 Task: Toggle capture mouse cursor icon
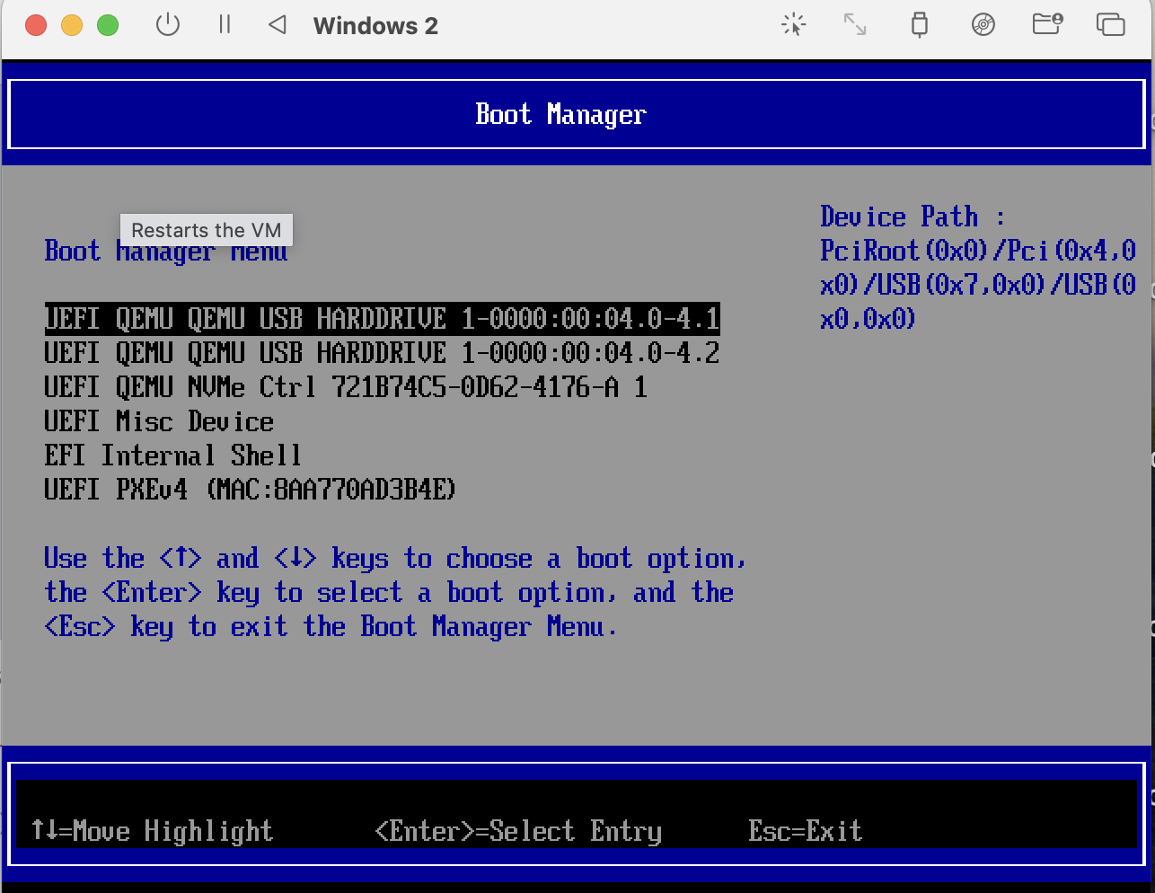[793, 25]
